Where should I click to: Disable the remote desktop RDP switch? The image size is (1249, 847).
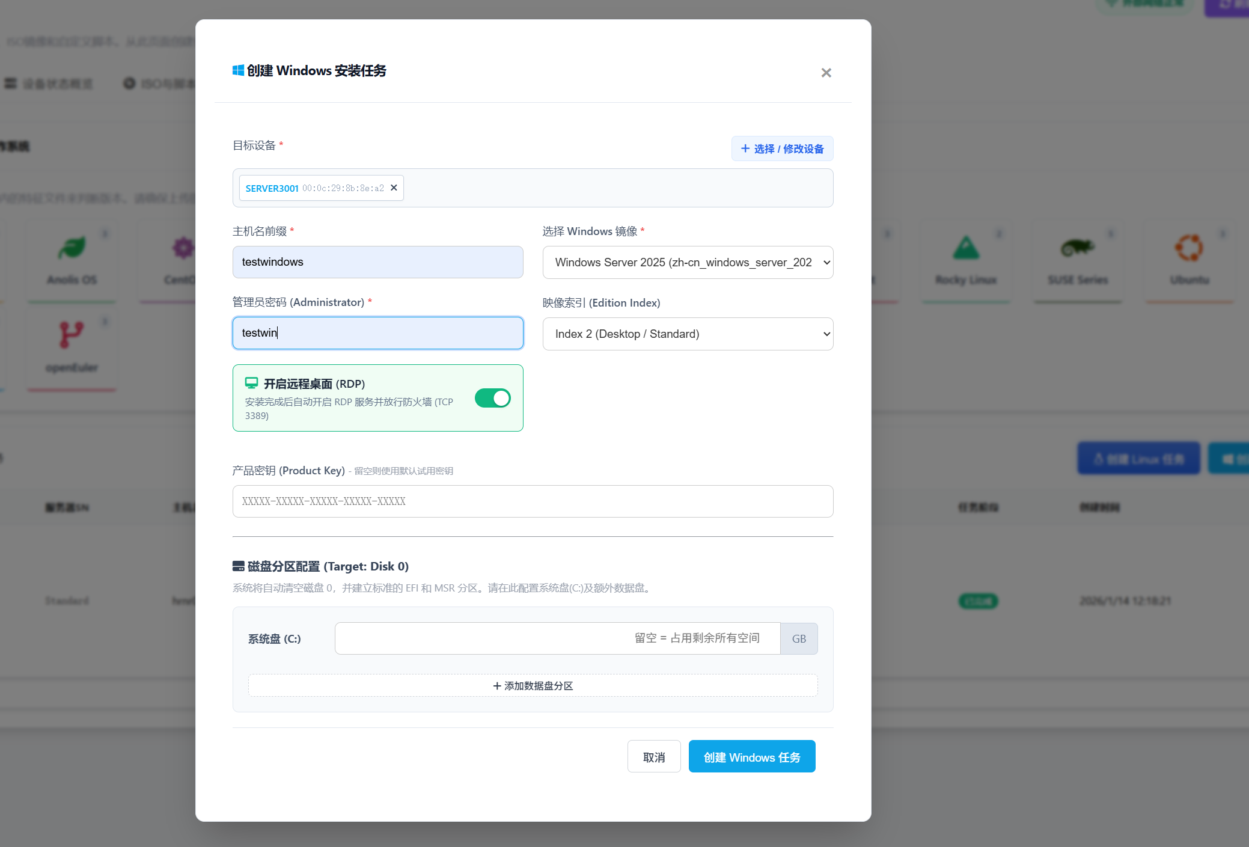coord(492,398)
